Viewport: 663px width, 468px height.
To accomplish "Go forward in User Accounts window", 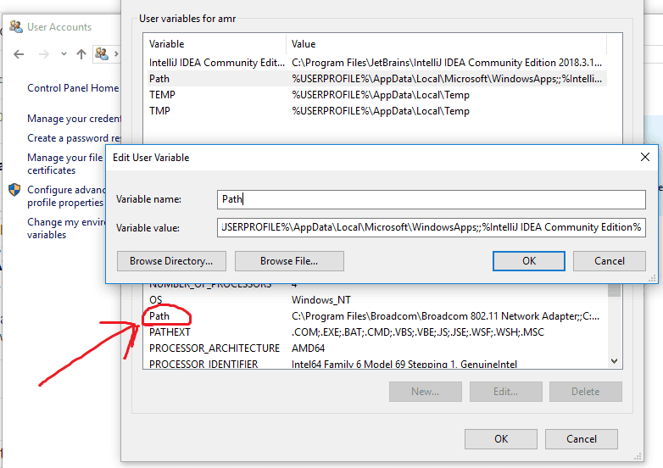I will point(43,54).
